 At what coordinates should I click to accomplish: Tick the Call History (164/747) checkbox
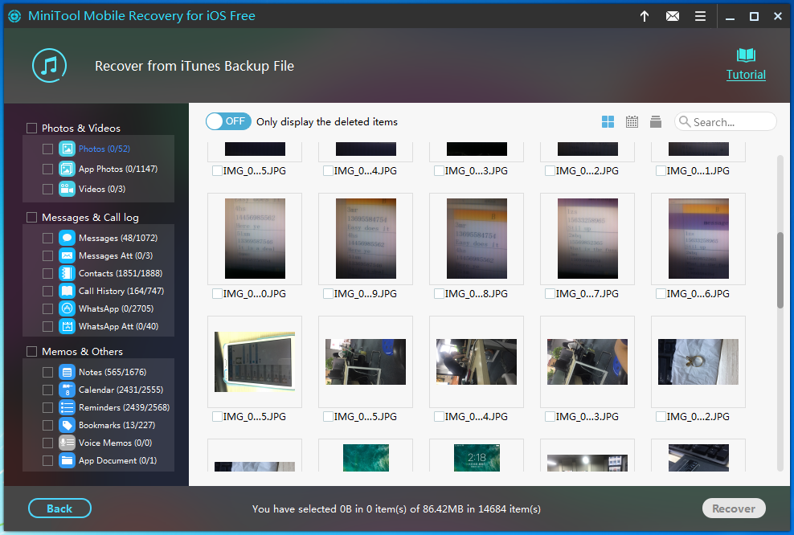pyautogui.click(x=47, y=291)
